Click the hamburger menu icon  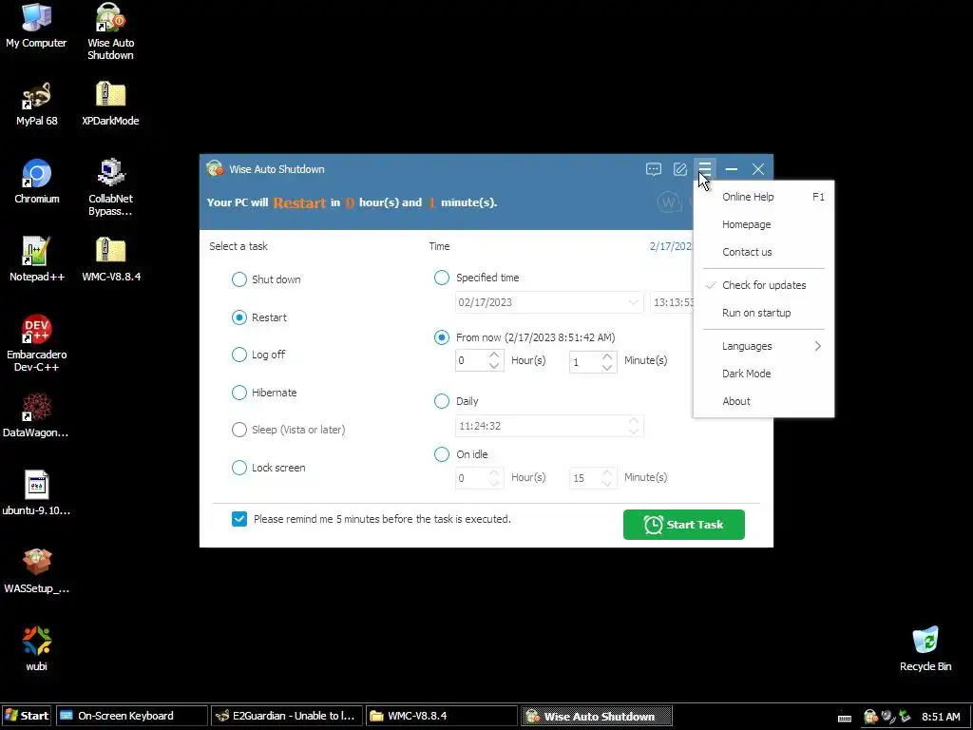click(704, 169)
